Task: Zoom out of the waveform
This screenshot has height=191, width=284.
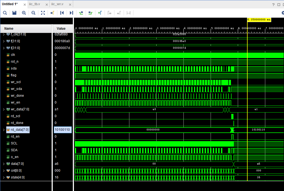Action: (33, 13)
